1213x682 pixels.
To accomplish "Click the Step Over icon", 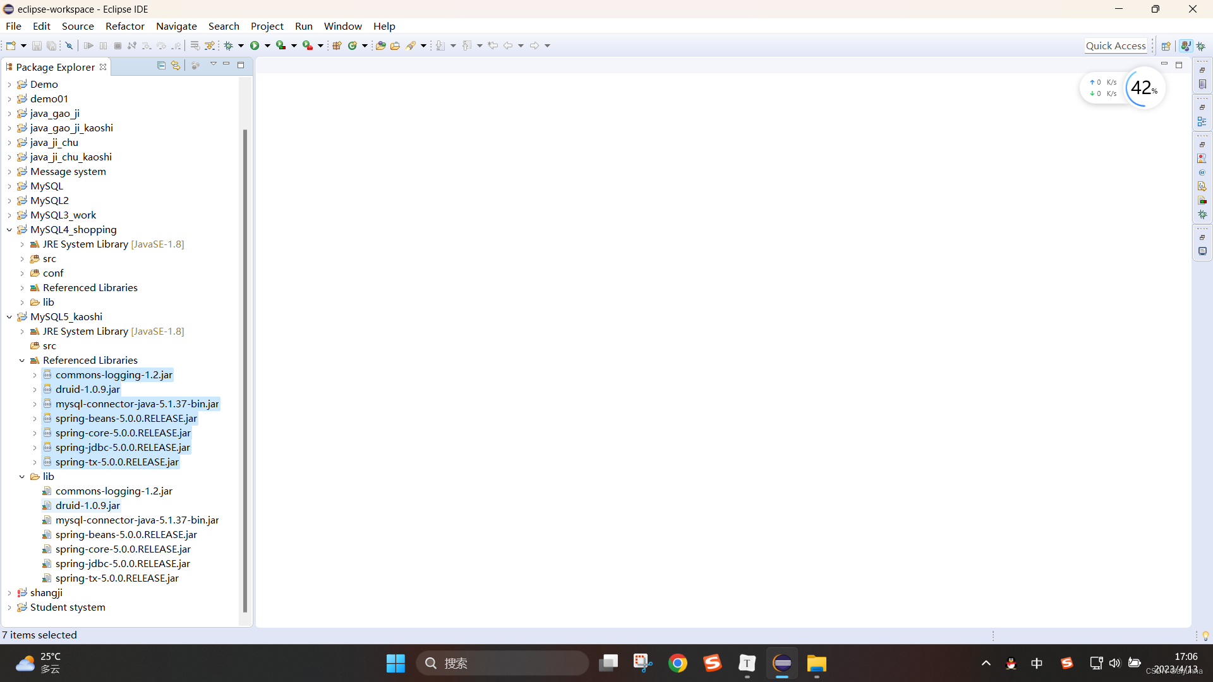I will tap(161, 45).
